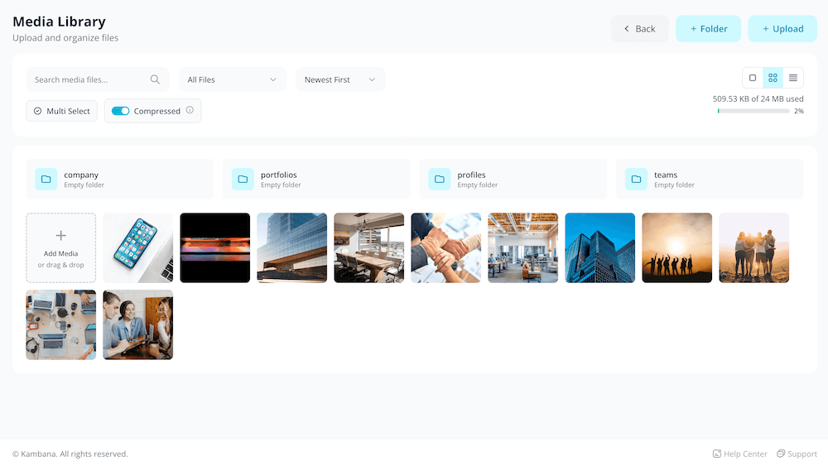
Task: Click 'Upload and organize files' subtitle
Action: coord(65,38)
